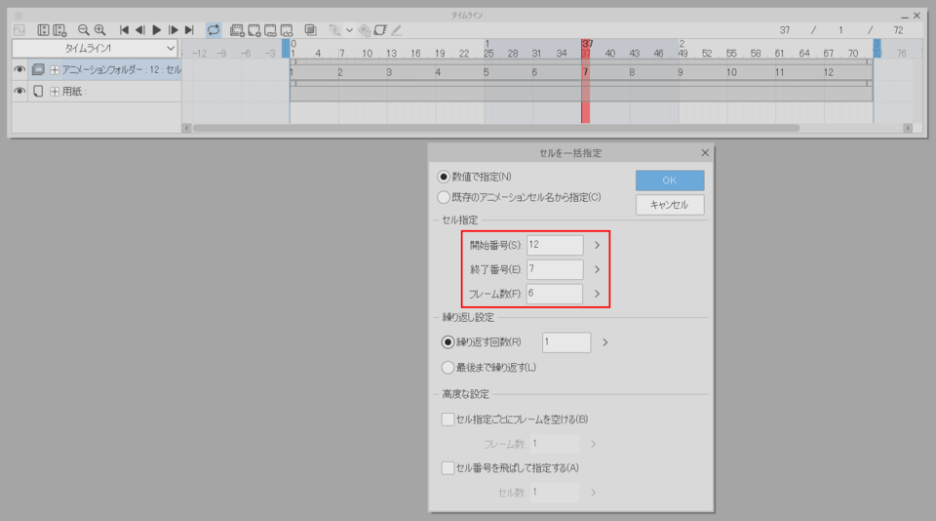Click the OK button
Image resolution: width=936 pixels, height=521 pixels.
[x=669, y=180]
